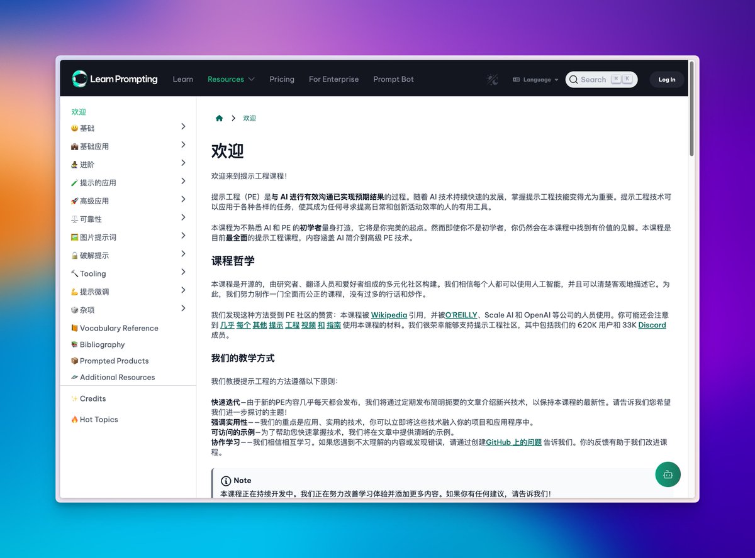755x558 pixels.
Task: Open the 破解提示 sidebar item
Action: 90,256
